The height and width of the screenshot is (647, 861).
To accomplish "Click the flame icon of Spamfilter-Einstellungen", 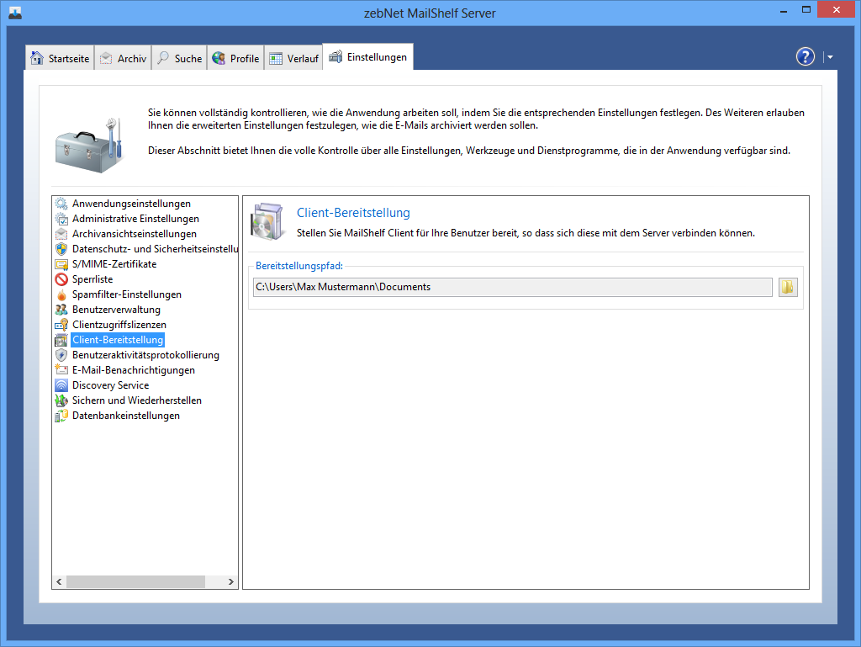I will 61,294.
